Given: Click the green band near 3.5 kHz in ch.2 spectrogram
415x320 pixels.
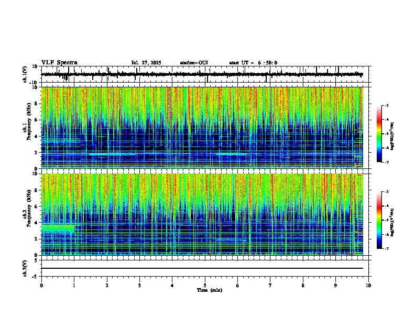Looking at the screenshot, I should click(58, 227).
